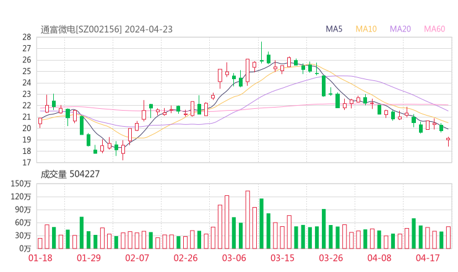Click the chart title 通富微电[SZ002156] 2024-04-23
The height and width of the screenshot is (272, 458).
coord(106,30)
